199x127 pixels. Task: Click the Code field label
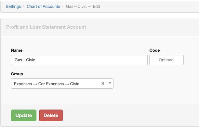(155, 50)
